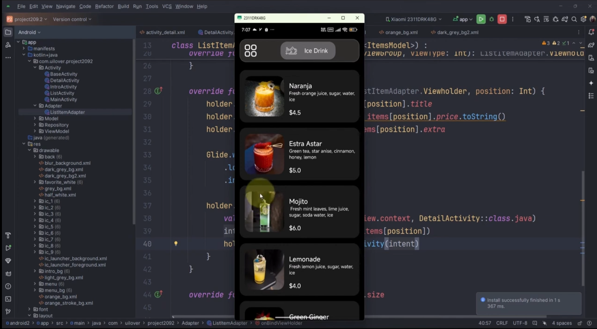Tap the Mojito drink thumbnail
This screenshot has height=329, width=597.
pos(264,212)
